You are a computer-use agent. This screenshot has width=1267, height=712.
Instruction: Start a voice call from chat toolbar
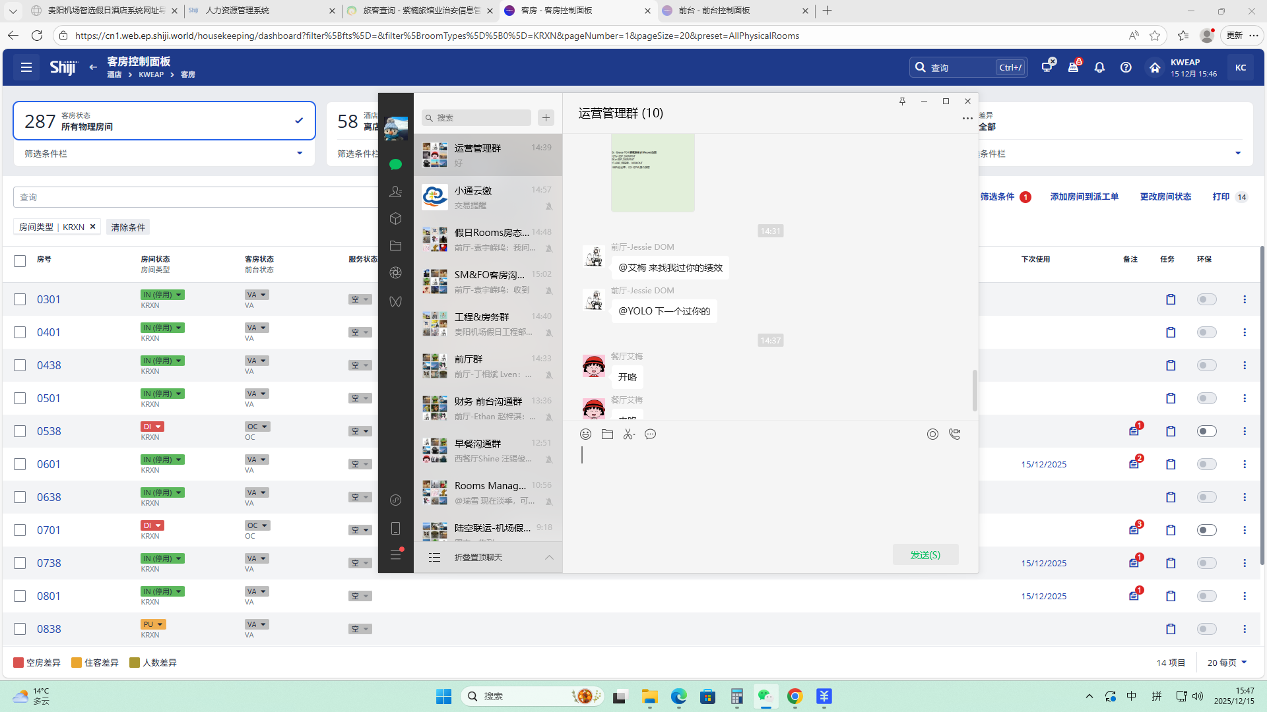pos(954,434)
